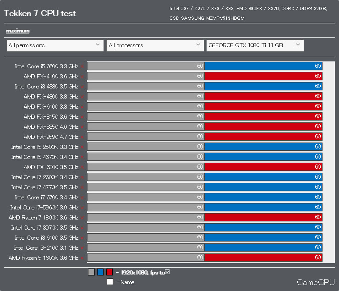339x291 pixels.
Task: Click the 1920x1080, fps legend label
Action: click(142, 272)
